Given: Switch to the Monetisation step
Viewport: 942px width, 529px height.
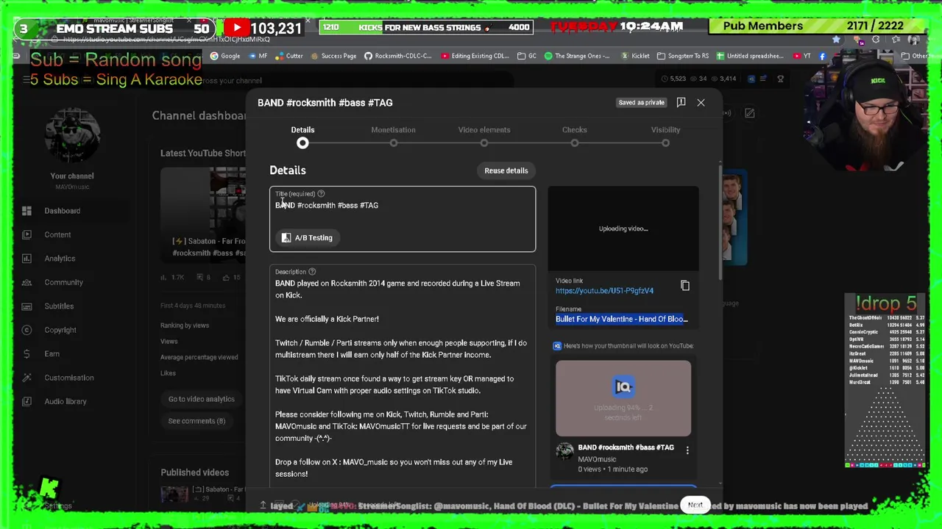Looking at the screenshot, I should click(393, 130).
